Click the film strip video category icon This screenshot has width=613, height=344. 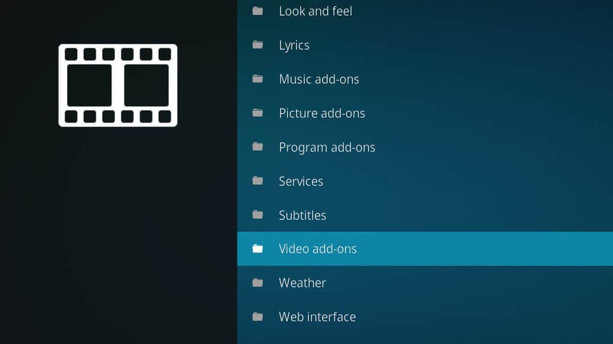tap(118, 85)
